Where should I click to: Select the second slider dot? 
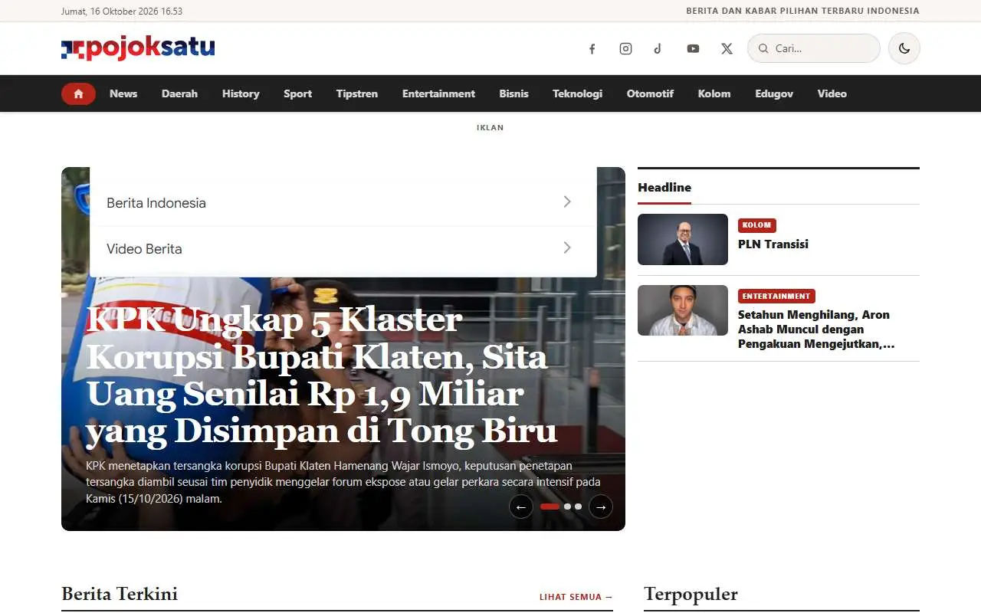567,506
